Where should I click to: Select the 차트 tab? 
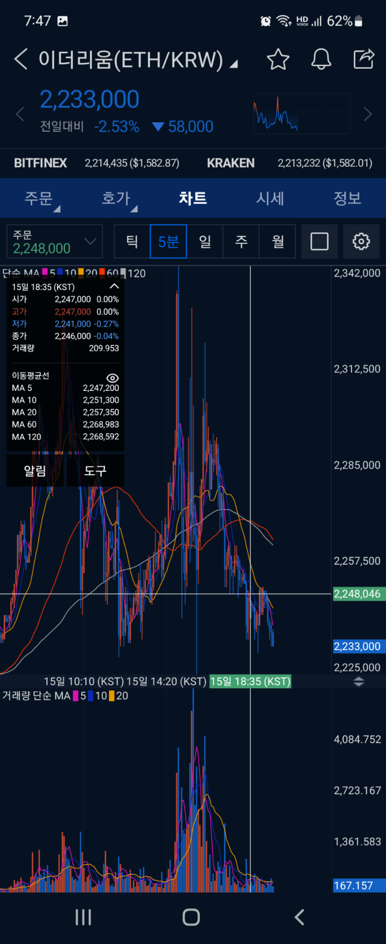(193, 198)
